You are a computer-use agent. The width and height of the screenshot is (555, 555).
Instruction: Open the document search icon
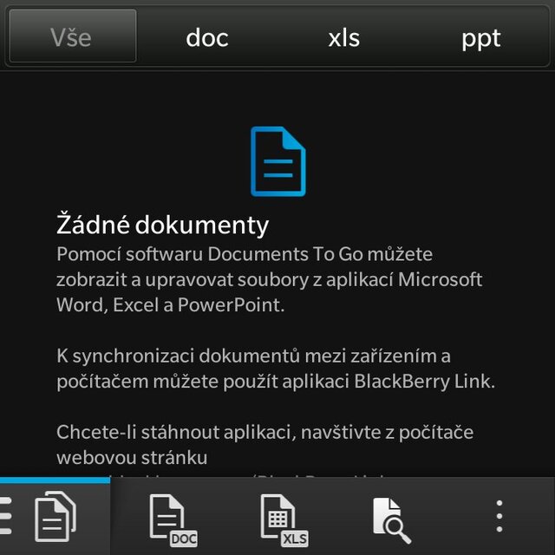[391, 520]
